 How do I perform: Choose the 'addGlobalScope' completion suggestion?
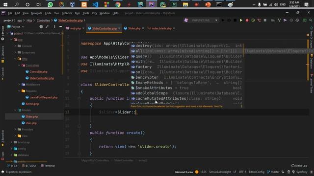coord(186,93)
